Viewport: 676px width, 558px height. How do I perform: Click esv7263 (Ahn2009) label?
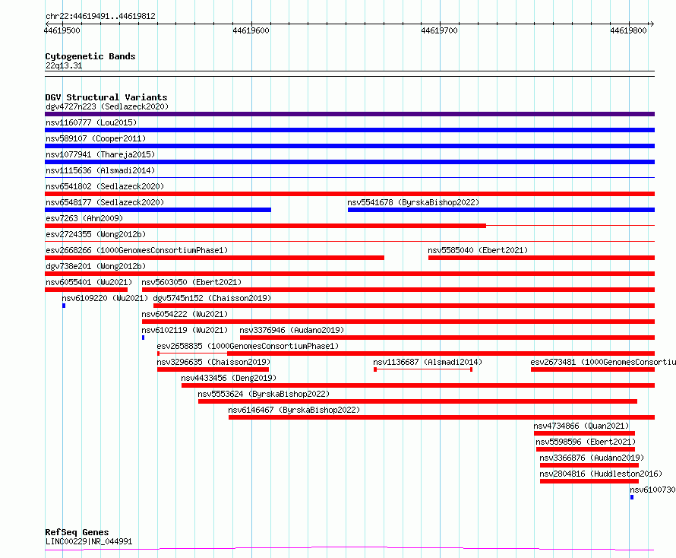(84, 218)
